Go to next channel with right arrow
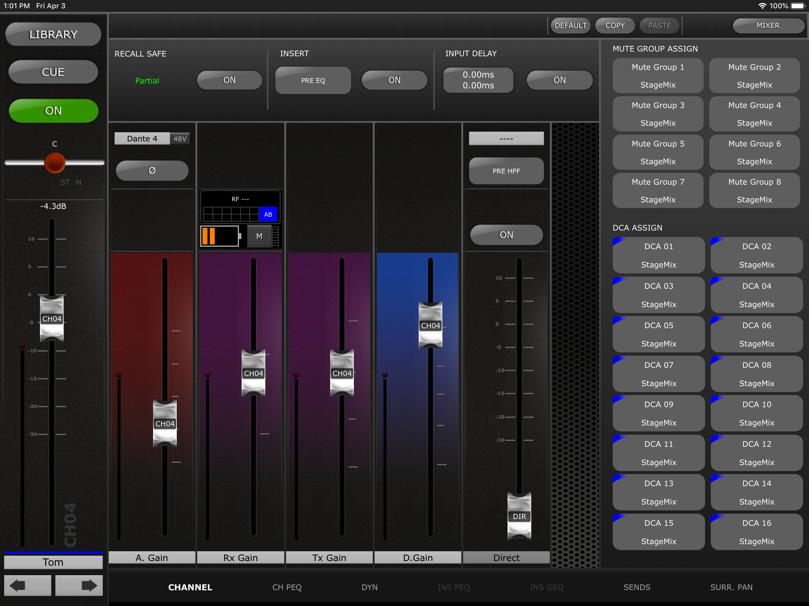The height and width of the screenshot is (606, 809). click(x=79, y=586)
